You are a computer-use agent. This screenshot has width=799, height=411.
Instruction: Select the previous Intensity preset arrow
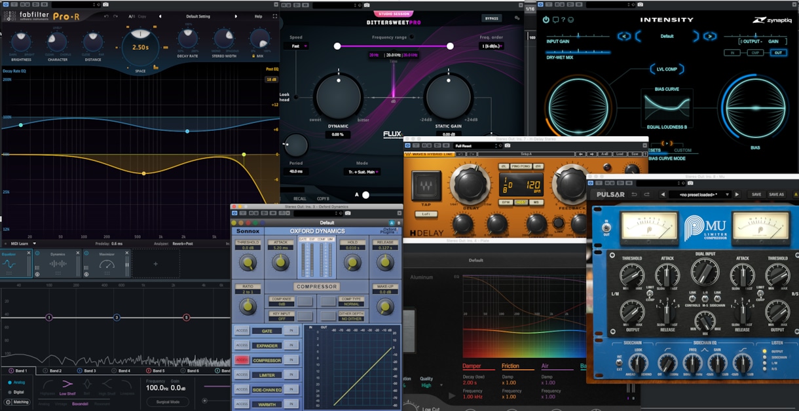624,36
